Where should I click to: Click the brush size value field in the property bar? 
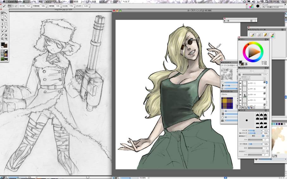[28, 6]
